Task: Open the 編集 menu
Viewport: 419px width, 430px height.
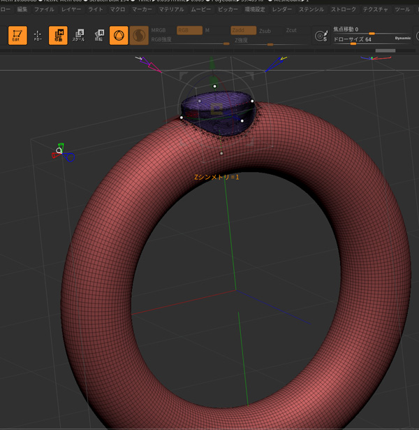Action: (22, 10)
